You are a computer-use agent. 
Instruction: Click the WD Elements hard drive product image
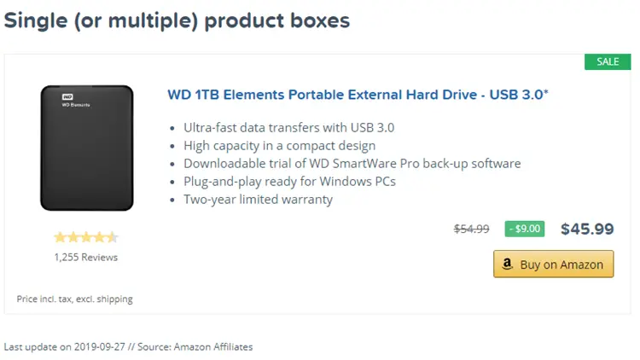coord(86,148)
